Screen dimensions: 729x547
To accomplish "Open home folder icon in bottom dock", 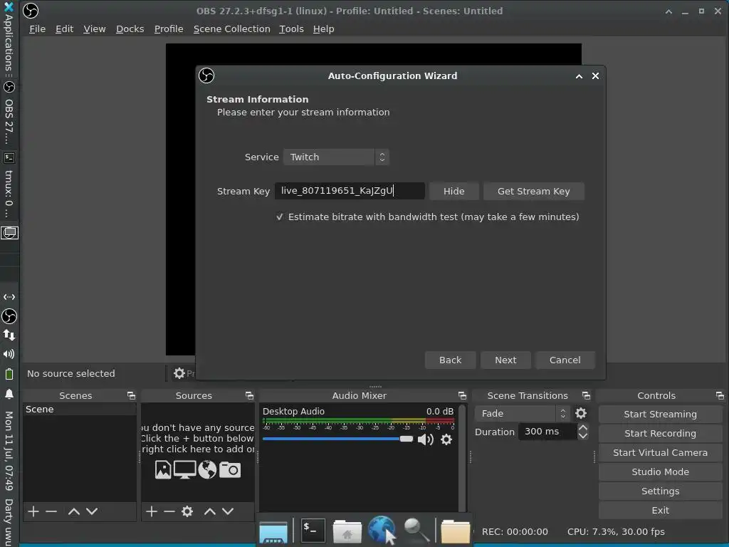I will (347, 531).
